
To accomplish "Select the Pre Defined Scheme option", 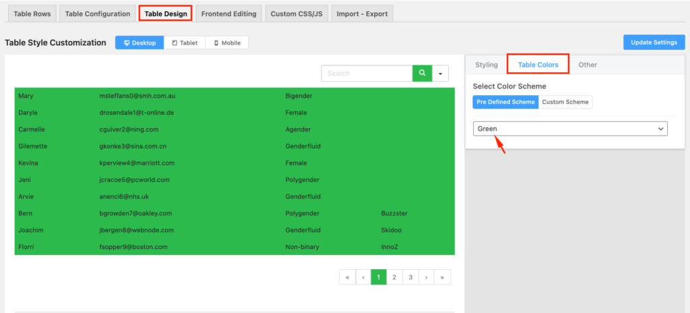I will [x=505, y=103].
